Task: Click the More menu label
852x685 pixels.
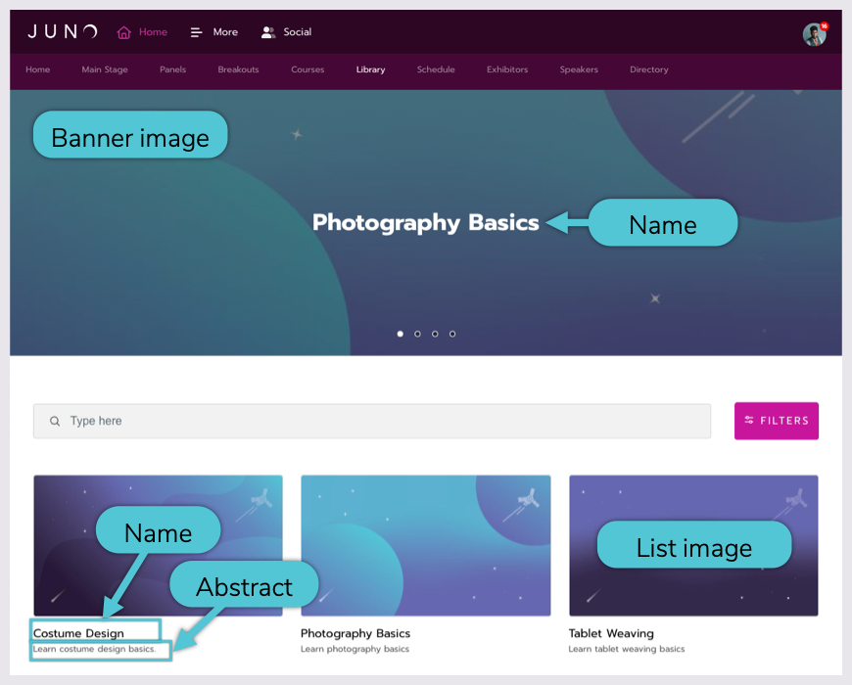Action: (225, 32)
